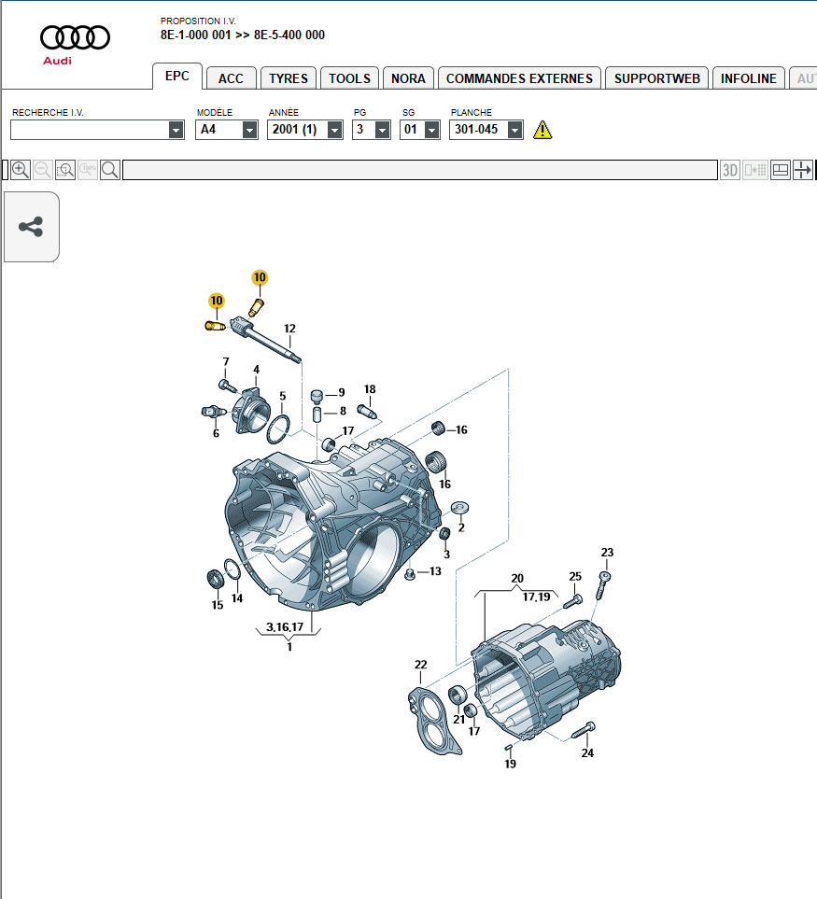Viewport: 817px width, 899px height.
Task: Click the zoom region icon
Action: (x=65, y=170)
